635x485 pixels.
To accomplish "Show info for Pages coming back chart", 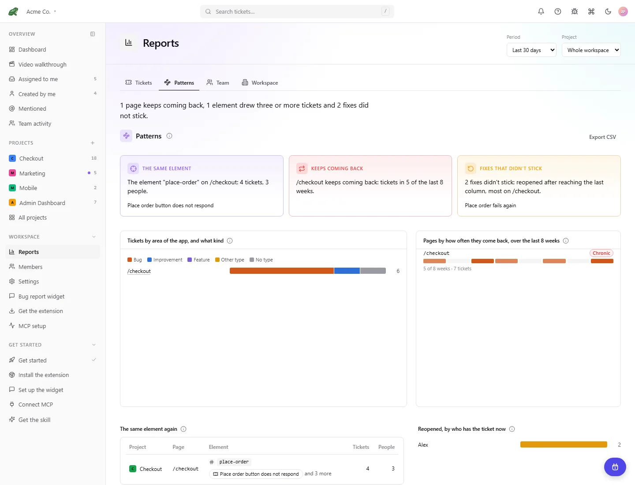I will point(566,241).
